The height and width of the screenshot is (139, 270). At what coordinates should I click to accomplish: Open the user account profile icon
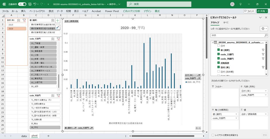pyautogui.click(x=233, y=4)
